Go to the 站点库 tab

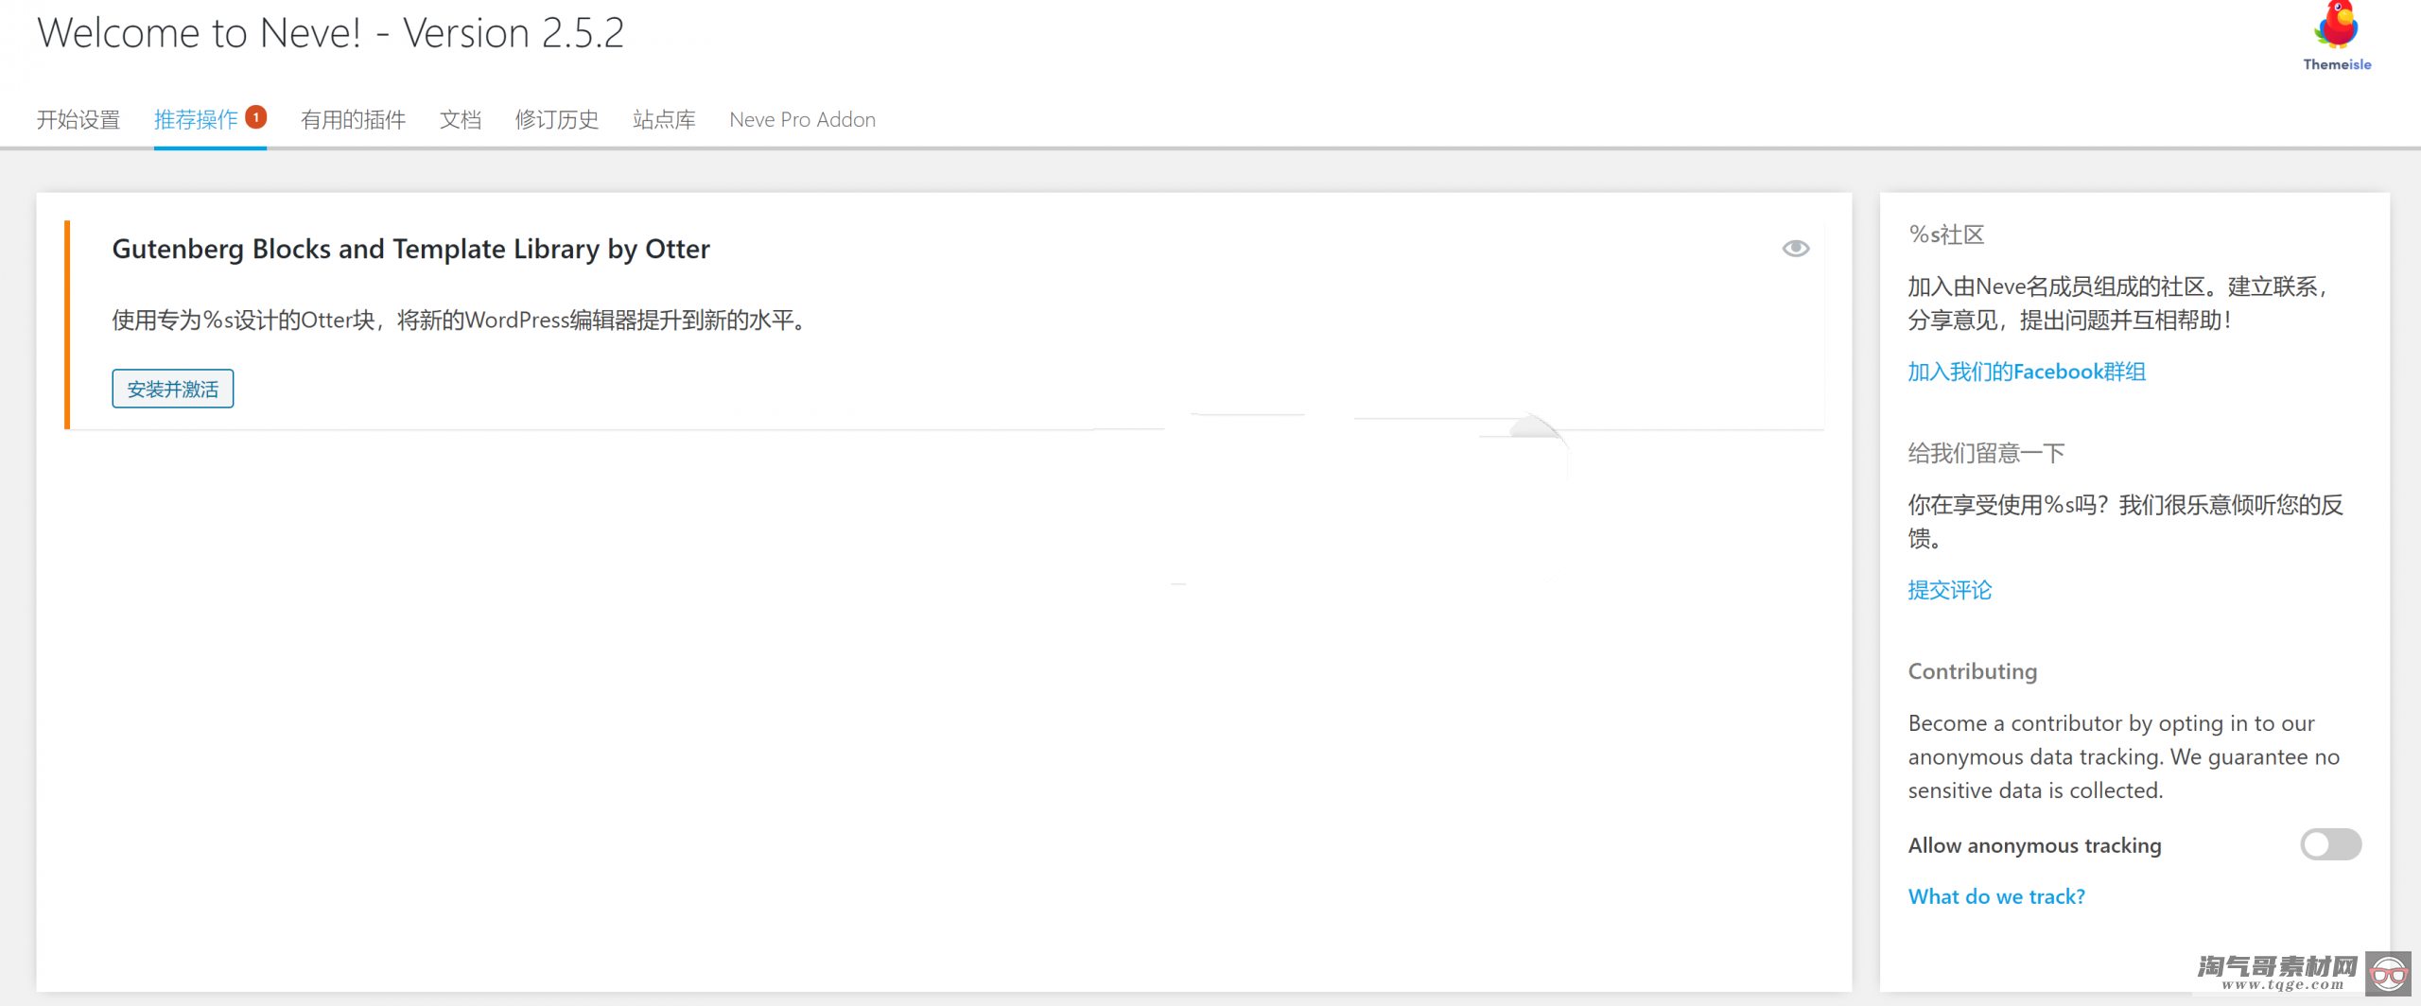(x=664, y=120)
